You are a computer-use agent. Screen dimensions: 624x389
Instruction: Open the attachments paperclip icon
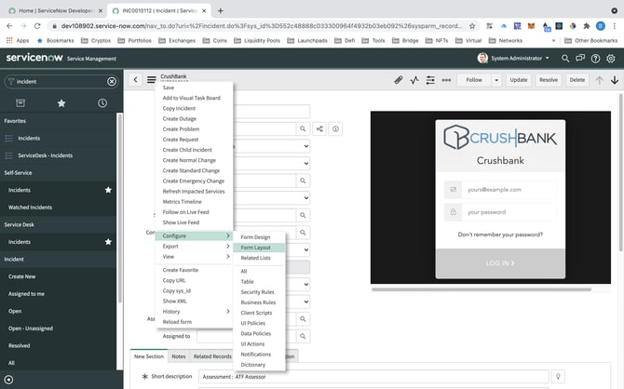[399, 80]
